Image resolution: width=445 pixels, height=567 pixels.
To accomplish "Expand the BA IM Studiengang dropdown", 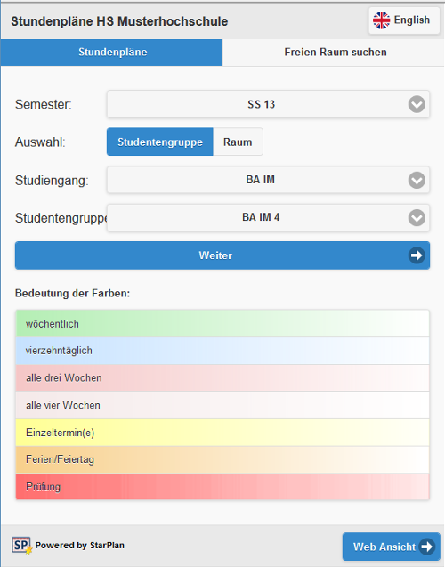I will coord(268,180).
